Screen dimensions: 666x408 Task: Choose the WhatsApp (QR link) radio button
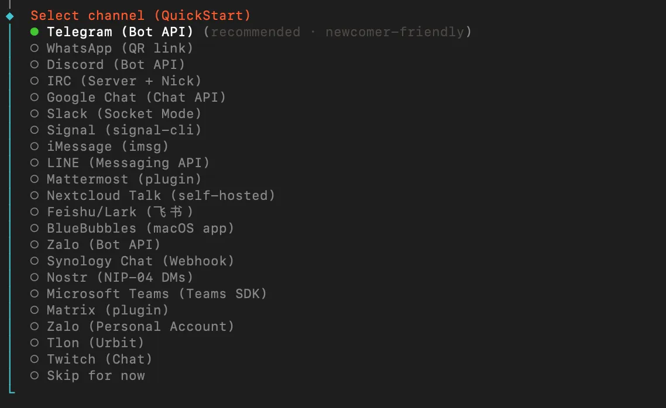point(35,48)
